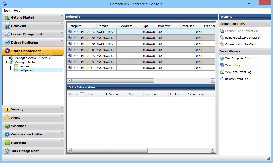Click the Defrag Monitoring chart icon

[x=7, y=43]
